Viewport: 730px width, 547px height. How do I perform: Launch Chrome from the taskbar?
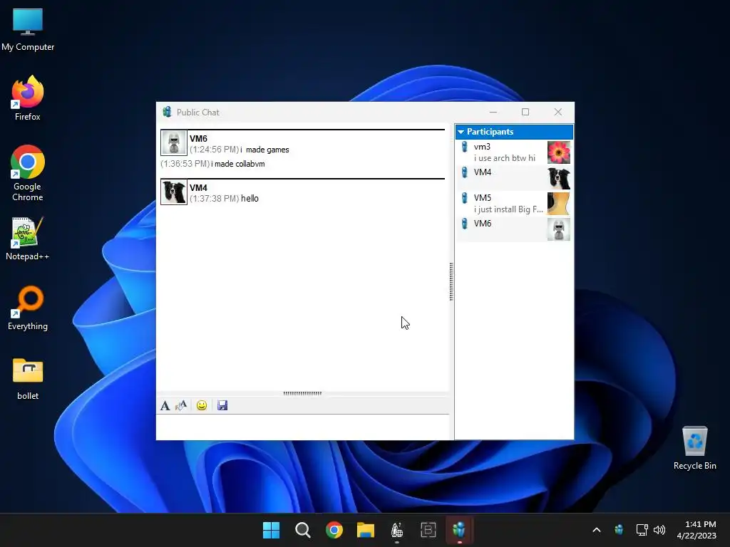coord(334,530)
